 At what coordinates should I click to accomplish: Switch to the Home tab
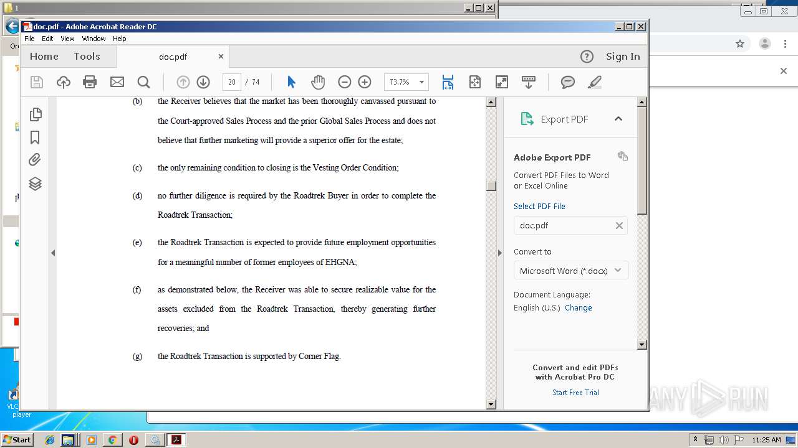[x=44, y=57]
